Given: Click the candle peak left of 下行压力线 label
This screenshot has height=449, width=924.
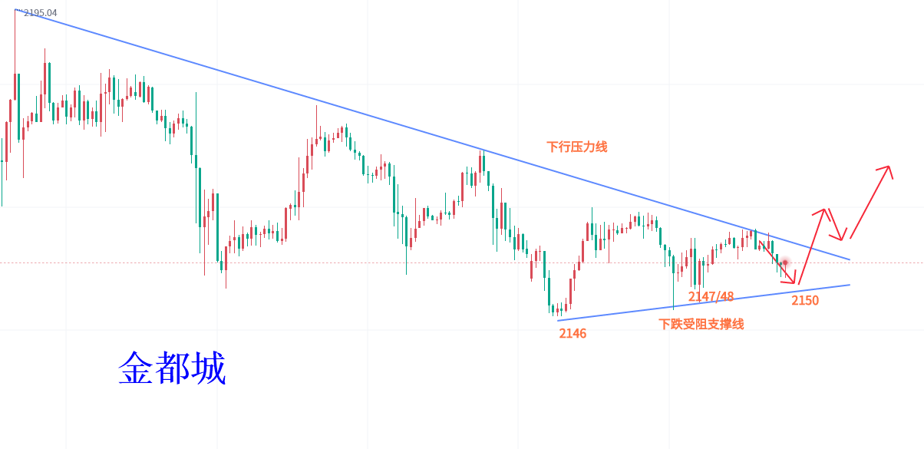Looking at the screenshot, I should [481, 160].
